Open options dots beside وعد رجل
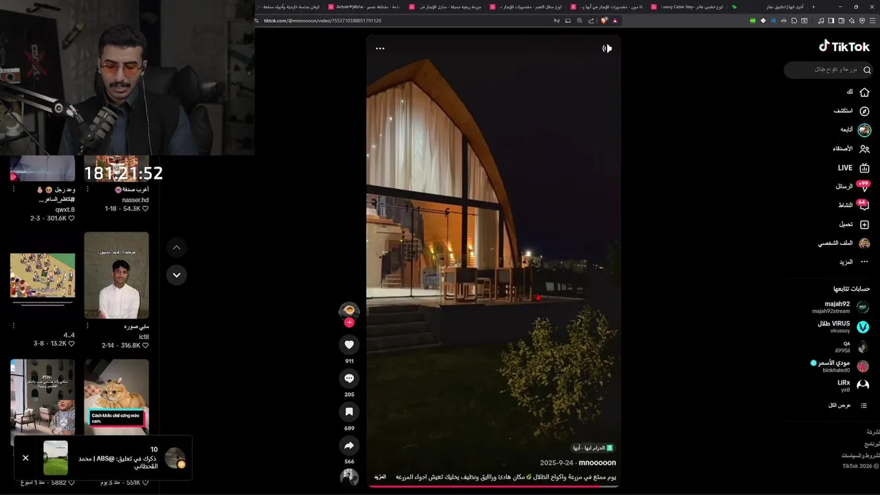The width and height of the screenshot is (880, 495). [x=13, y=188]
